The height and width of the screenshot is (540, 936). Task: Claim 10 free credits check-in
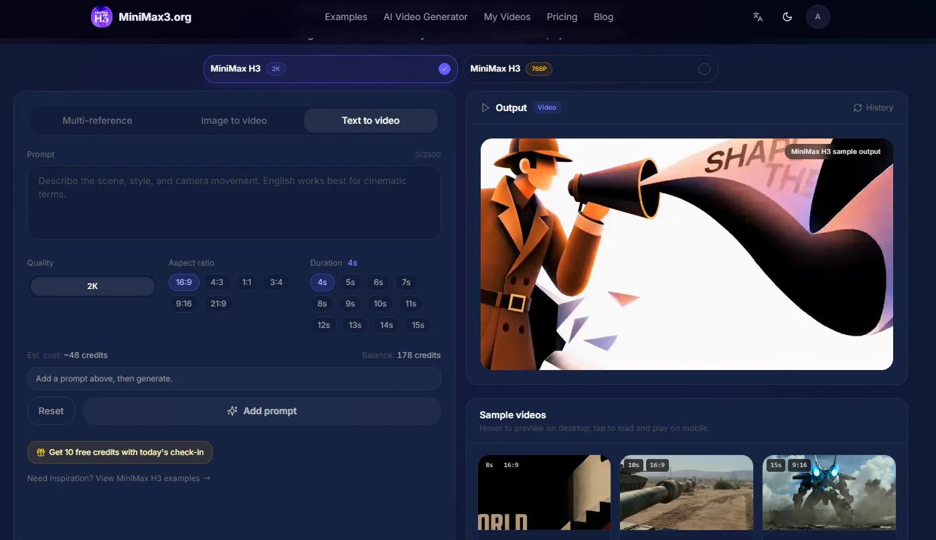click(x=120, y=452)
